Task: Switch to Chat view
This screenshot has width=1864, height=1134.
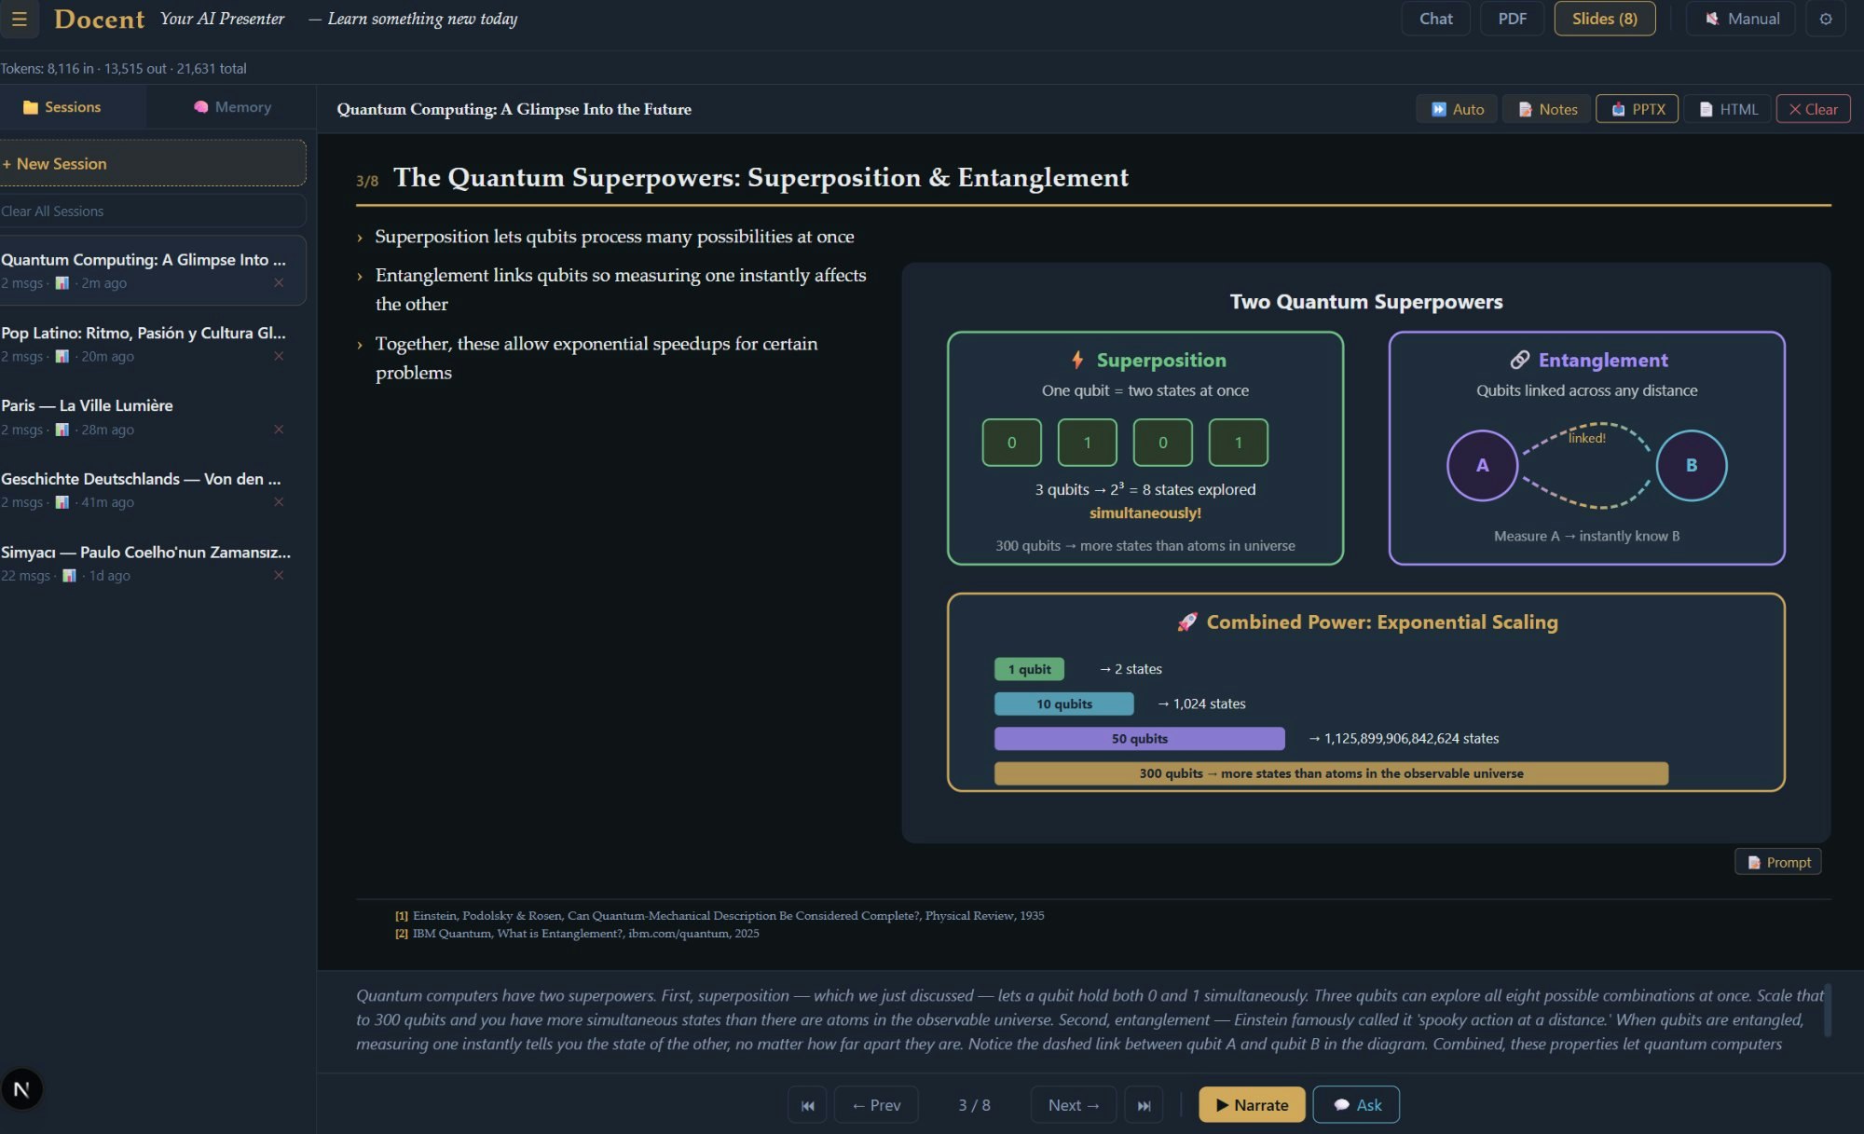Action: (x=1435, y=19)
